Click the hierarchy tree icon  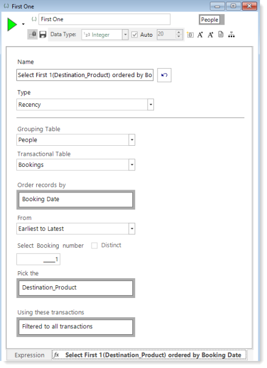231,35
